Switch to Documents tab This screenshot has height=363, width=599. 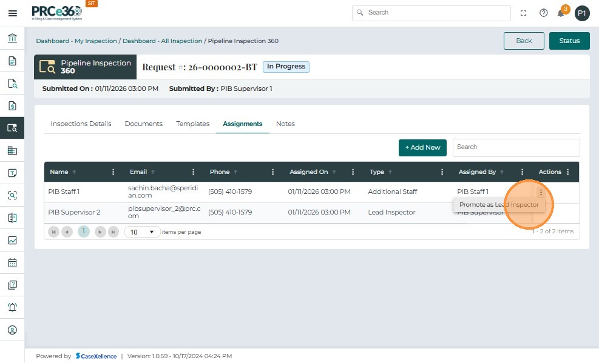point(144,124)
